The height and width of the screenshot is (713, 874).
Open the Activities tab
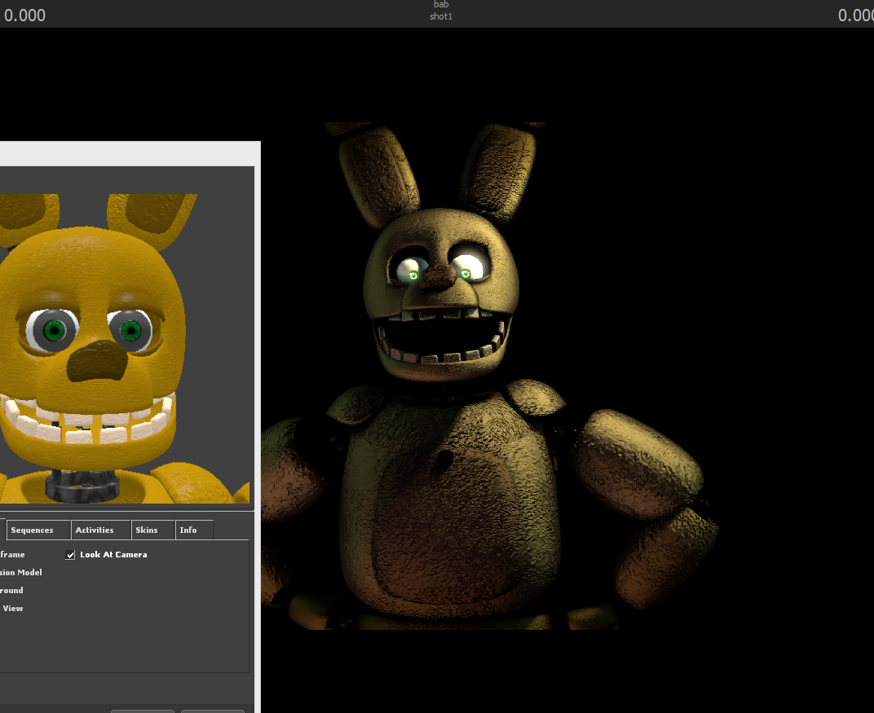pyautogui.click(x=101, y=530)
